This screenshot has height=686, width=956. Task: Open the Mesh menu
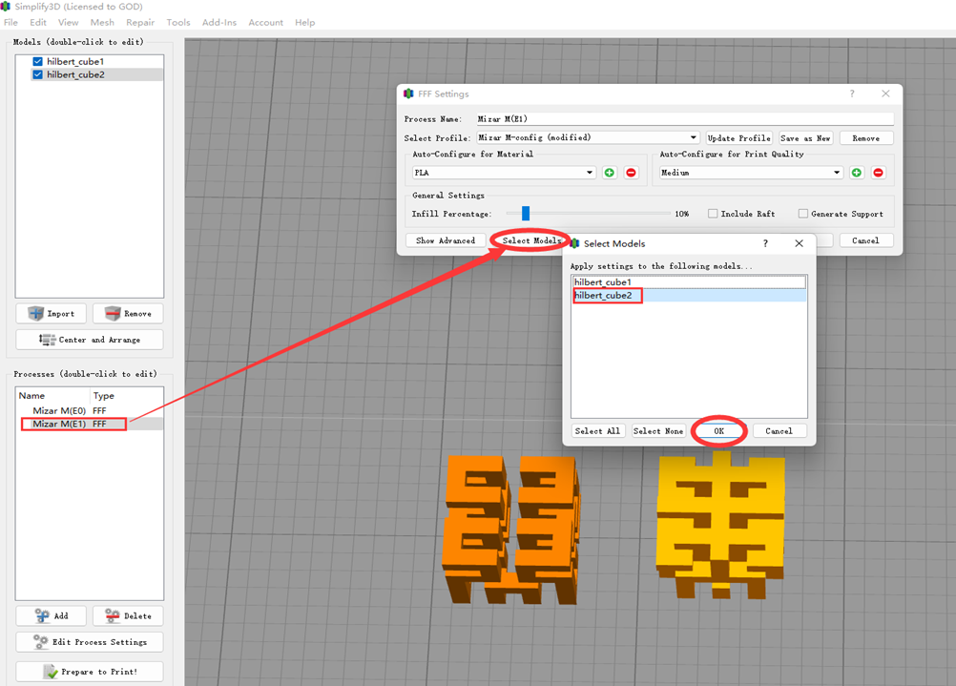pos(102,23)
